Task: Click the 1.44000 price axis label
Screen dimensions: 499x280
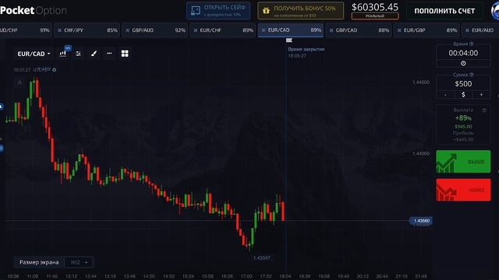Action: 421,154
